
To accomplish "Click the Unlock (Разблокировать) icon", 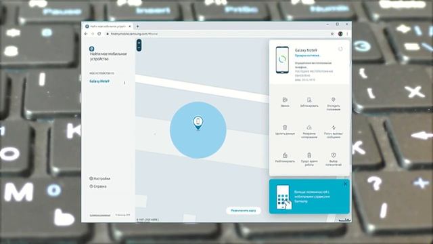I will (x=285, y=155).
